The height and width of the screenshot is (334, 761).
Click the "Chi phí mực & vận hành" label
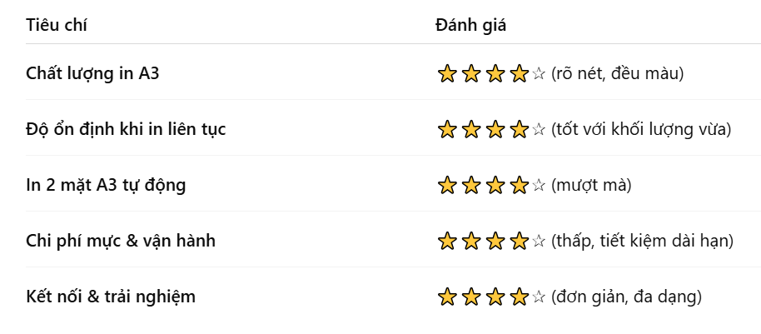121,241
